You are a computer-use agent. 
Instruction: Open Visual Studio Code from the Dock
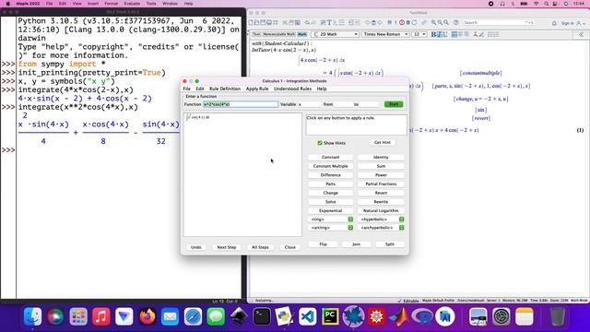coord(307,316)
